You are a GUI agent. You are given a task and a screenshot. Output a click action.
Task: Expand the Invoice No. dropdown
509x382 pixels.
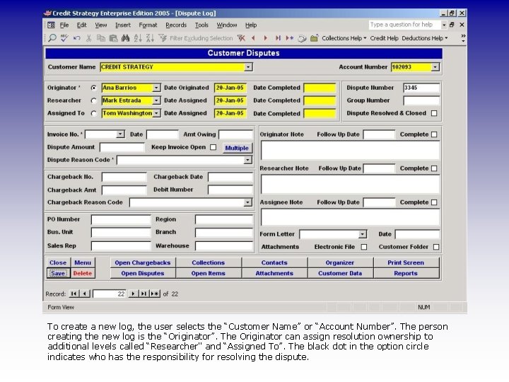pyautogui.click(x=120, y=134)
